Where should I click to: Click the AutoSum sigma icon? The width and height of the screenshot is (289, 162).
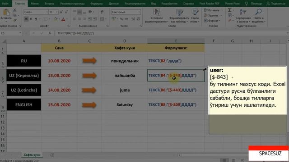coord(230,10)
